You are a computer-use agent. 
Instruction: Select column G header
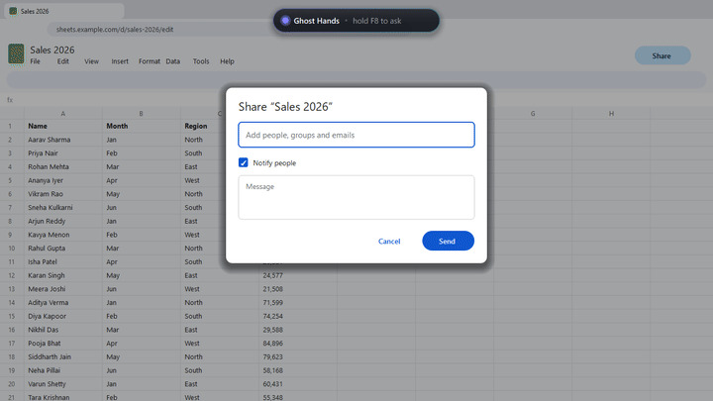(x=533, y=114)
